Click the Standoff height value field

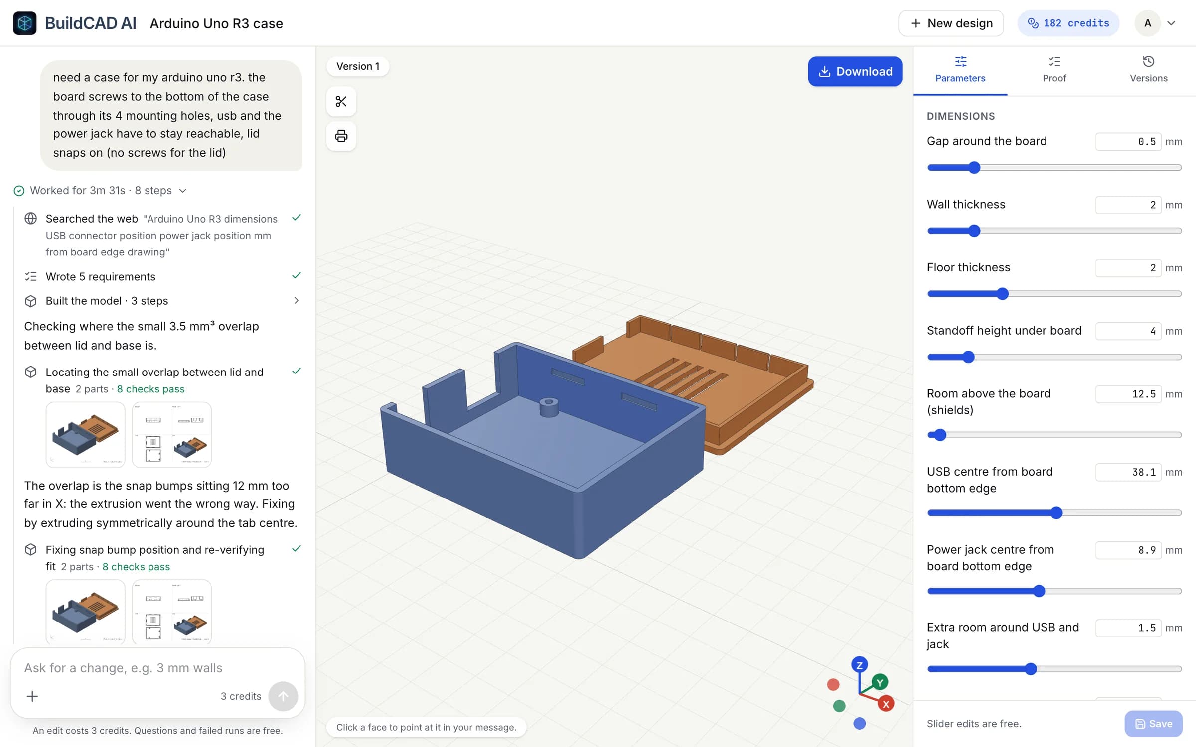coord(1128,331)
